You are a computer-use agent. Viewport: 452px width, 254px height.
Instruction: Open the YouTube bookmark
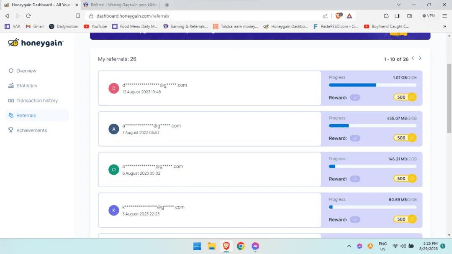pos(95,26)
